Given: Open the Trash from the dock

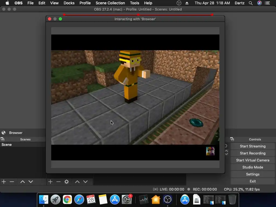Looking at the screenshot, I should pyautogui.click(x=232, y=199).
